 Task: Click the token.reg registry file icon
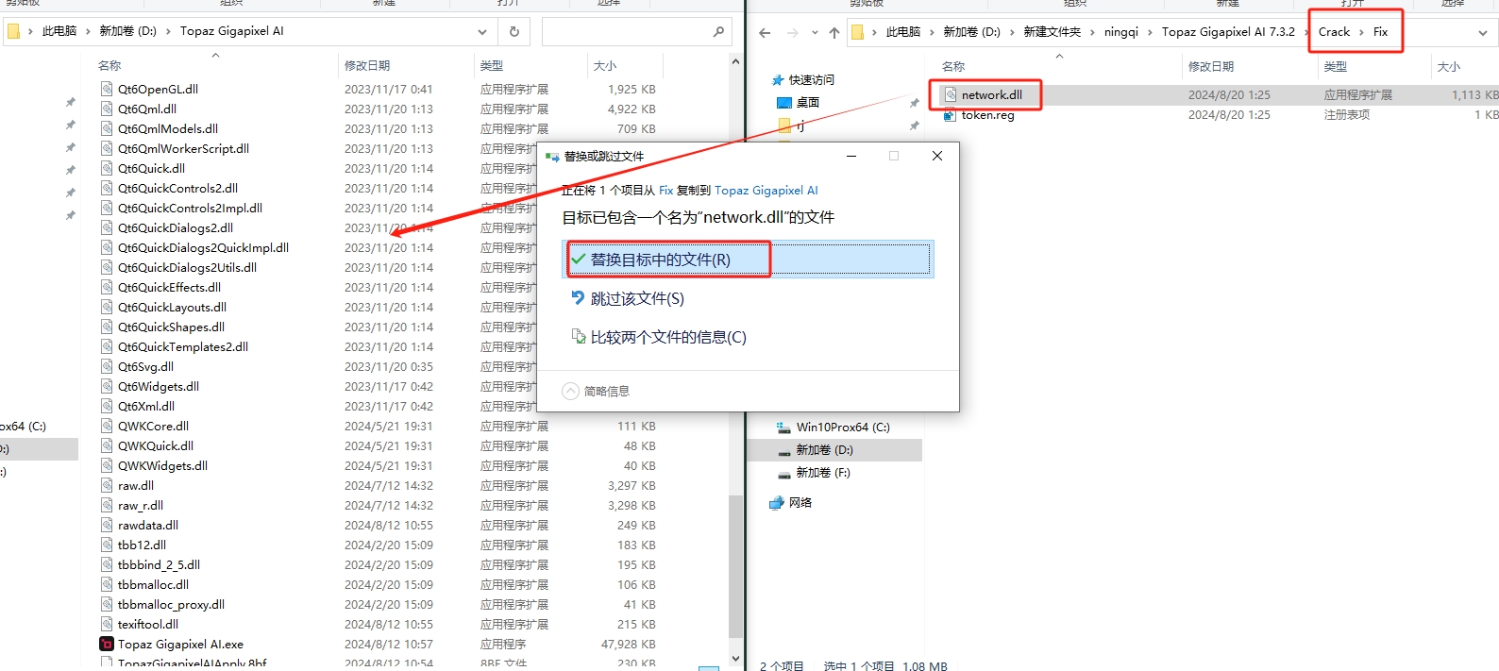[x=950, y=115]
